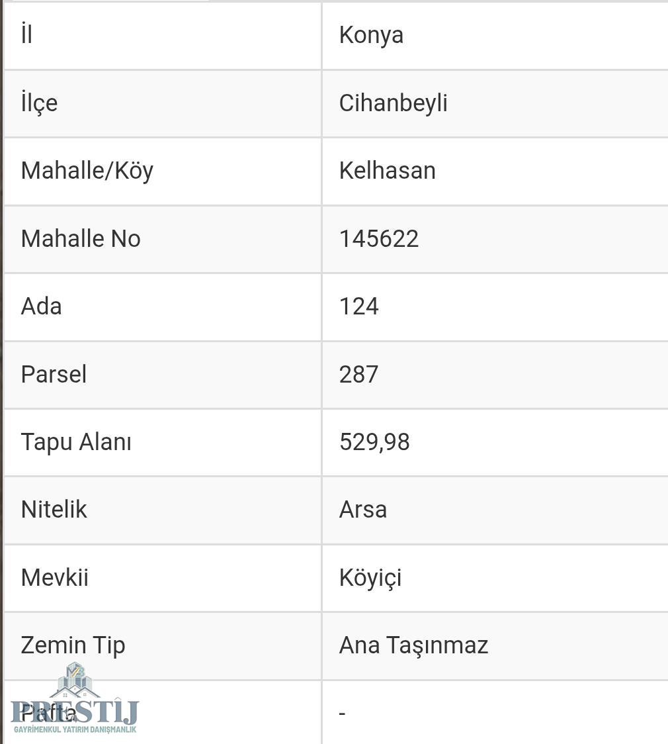Click the Mahalle/Köy label
Viewport: 668px width, 744px height.
click(x=87, y=171)
